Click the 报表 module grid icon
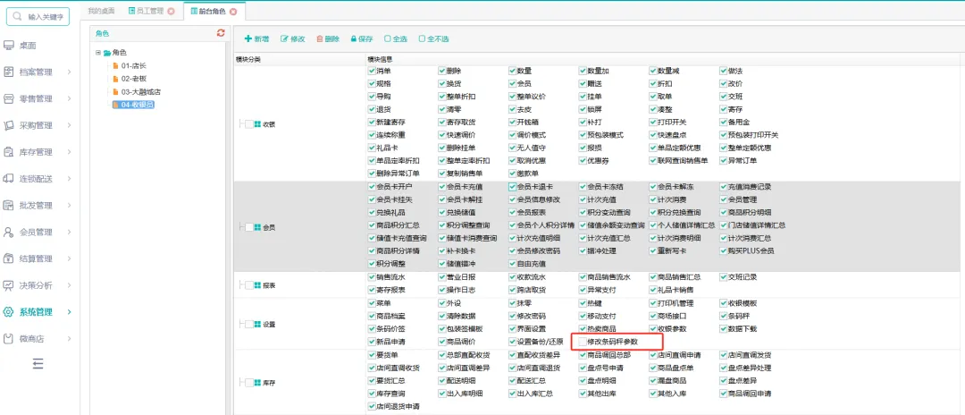The image size is (965, 415). pyautogui.click(x=258, y=285)
